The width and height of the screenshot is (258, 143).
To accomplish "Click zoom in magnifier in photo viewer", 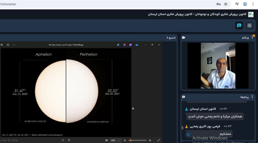I will click(x=150, y=140).
